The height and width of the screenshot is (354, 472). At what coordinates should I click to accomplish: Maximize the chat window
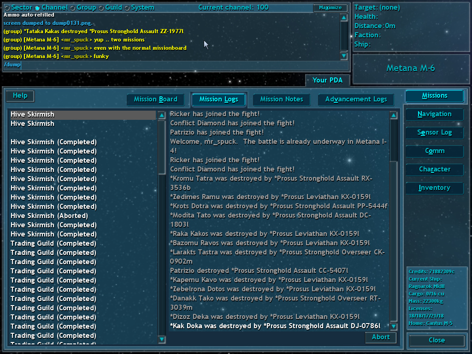click(x=330, y=8)
